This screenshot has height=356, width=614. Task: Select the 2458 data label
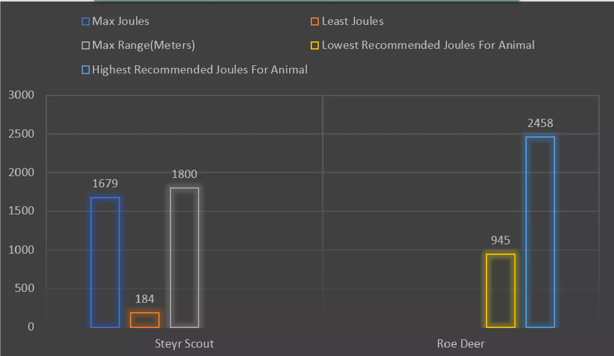pos(540,123)
